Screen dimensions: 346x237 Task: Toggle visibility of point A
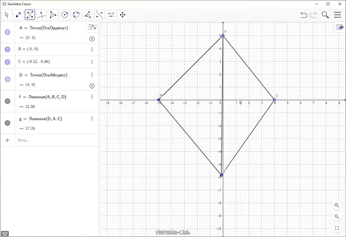click(7, 32)
